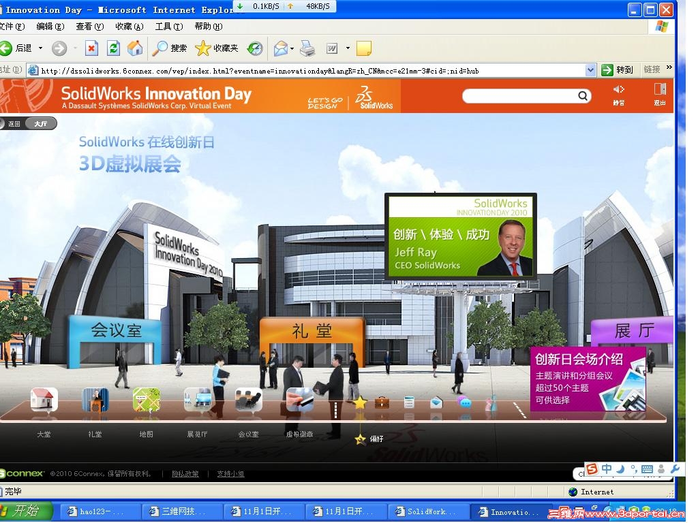Viewport: 698px width, 523px height.
Task: Open the 编辑(E) menu
Action: tap(50, 27)
